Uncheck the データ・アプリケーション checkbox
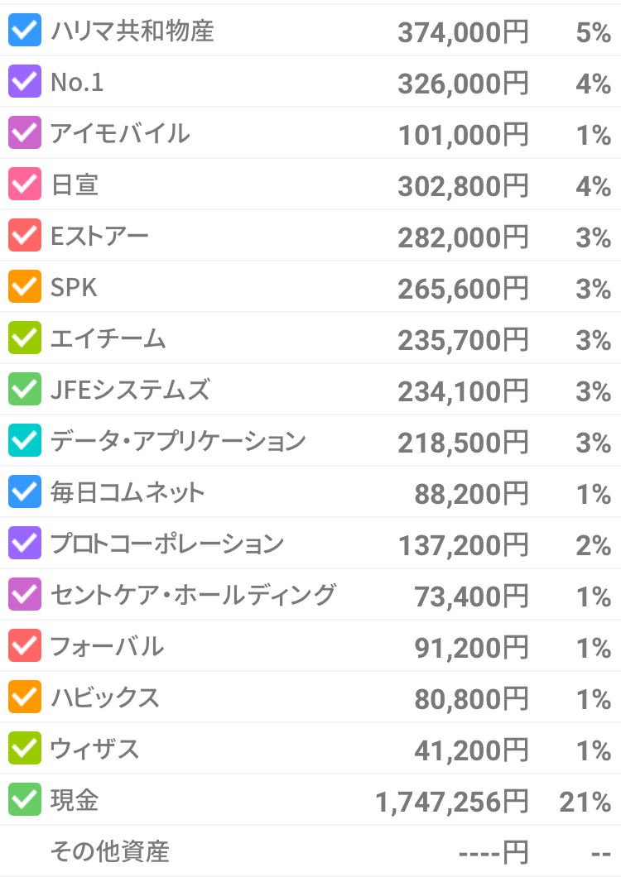 pyautogui.click(x=24, y=441)
